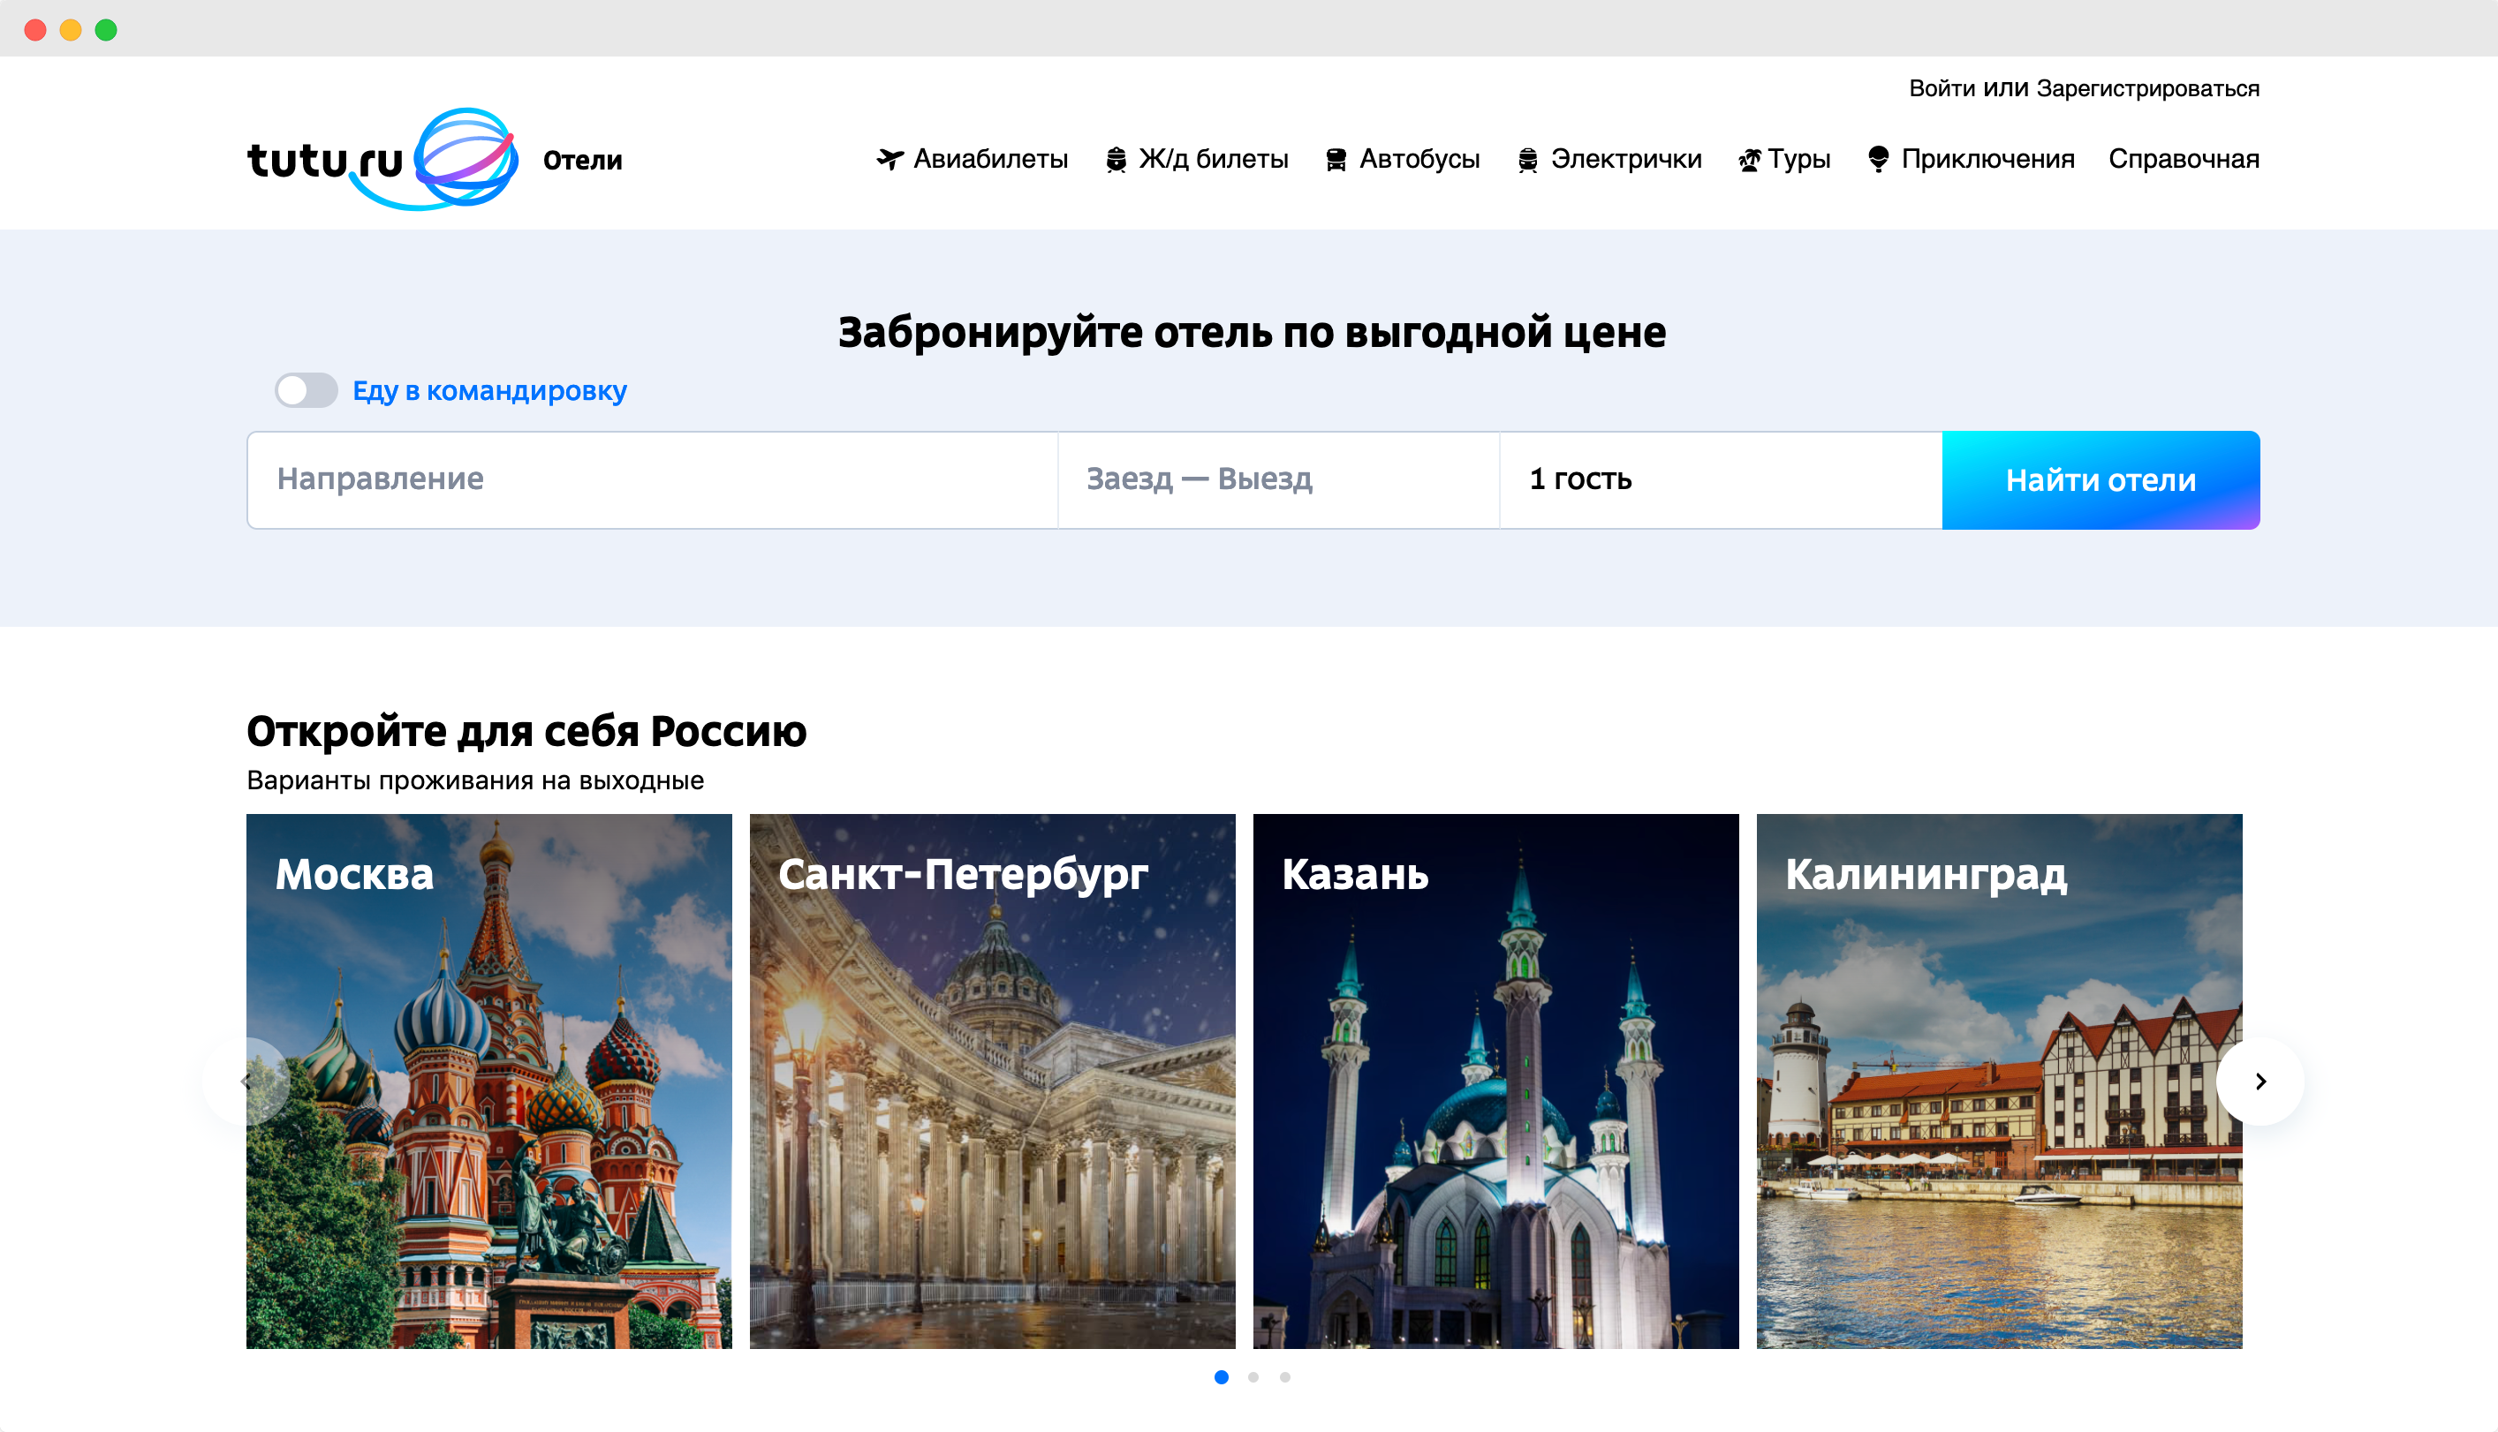
Task: Click the next arrow in city carousel
Action: point(2260,1081)
